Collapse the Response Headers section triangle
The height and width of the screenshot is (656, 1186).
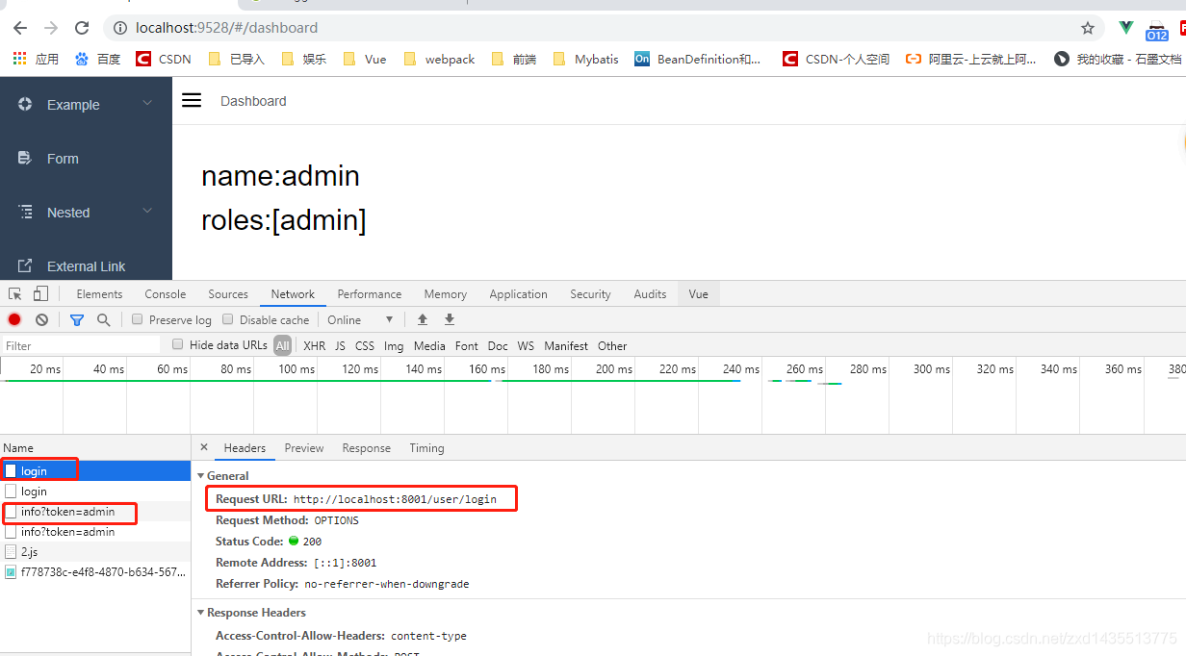click(200, 613)
